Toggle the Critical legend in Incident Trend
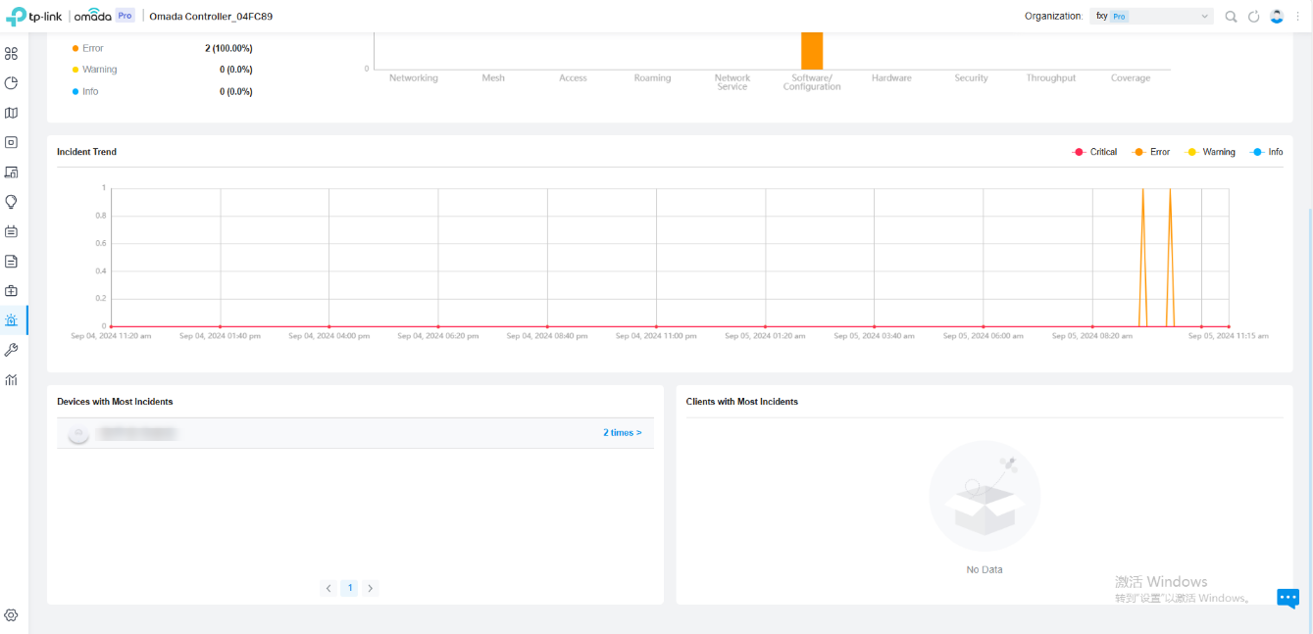The width and height of the screenshot is (1313, 634). (1095, 152)
